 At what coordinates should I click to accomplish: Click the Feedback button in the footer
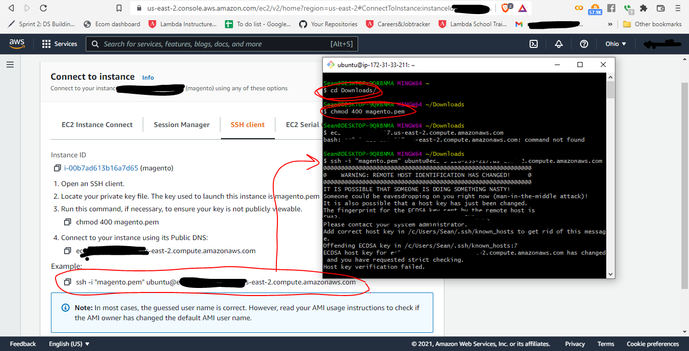[23, 344]
